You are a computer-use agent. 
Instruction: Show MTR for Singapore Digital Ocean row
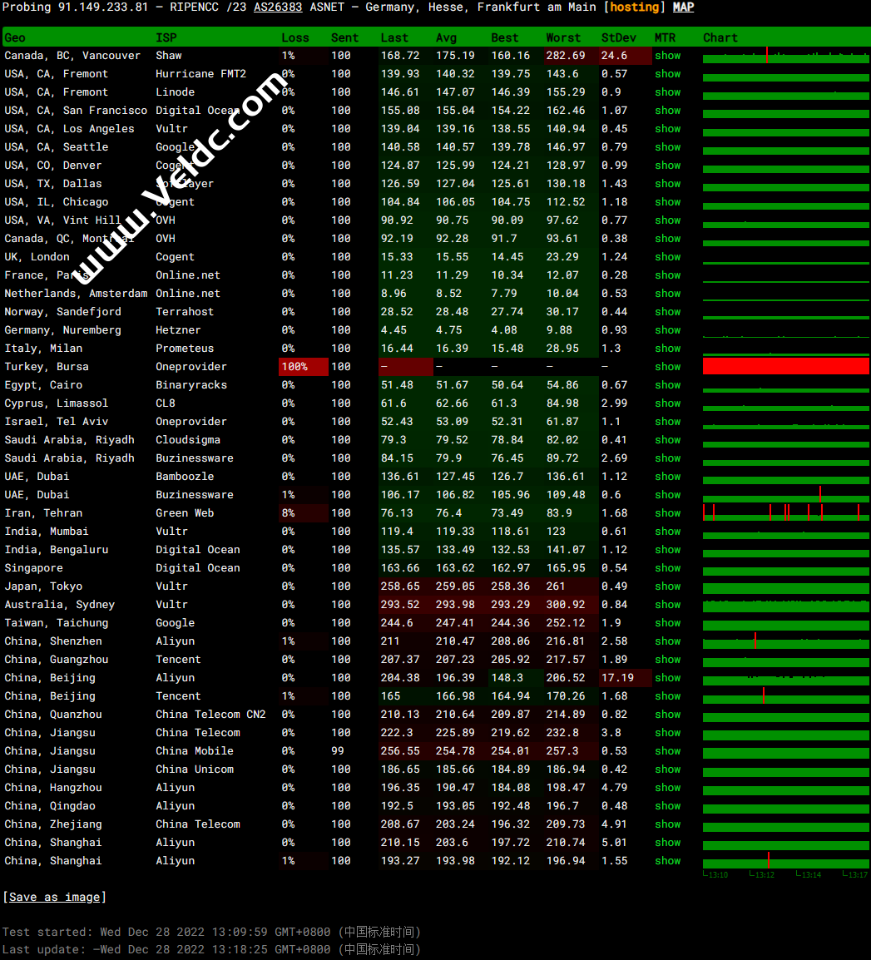(x=667, y=568)
